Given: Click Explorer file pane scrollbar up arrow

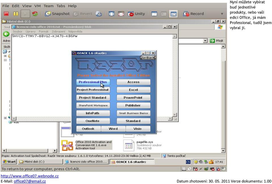Looking at the screenshot, I should (x=224, y=46).
